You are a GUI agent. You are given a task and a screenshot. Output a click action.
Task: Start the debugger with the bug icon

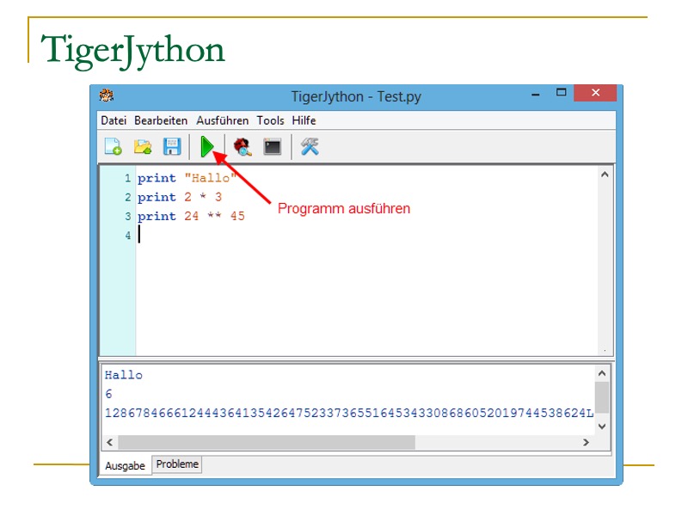[243, 146]
